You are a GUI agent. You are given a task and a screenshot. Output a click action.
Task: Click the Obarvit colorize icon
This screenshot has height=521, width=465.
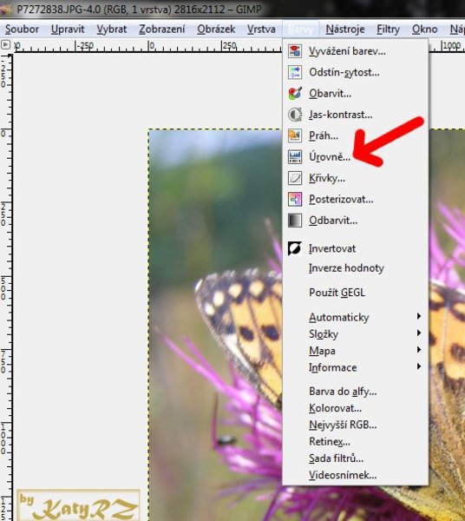tap(295, 94)
